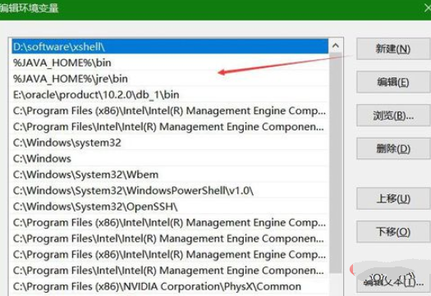Click the 浏览(B)... button

coord(393,116)
